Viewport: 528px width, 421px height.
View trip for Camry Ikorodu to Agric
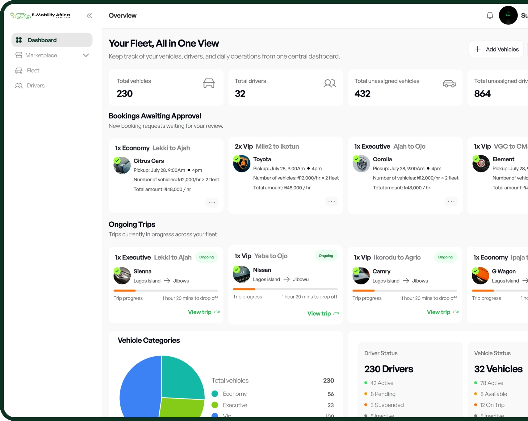(443, 312)
